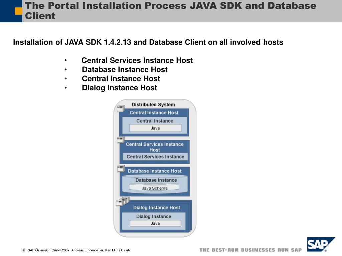Click the server icon beside Database Instance Host
Viewport: 342px width, 256px height.
[121, 168]
